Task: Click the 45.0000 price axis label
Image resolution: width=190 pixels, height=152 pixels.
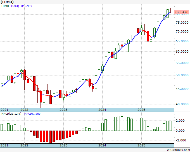Action: click(182, 89)
